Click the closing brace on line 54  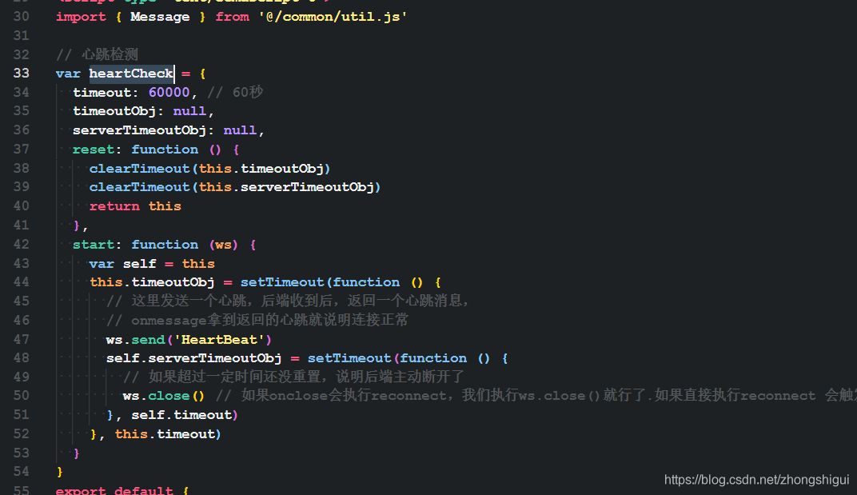pos(60,472)
